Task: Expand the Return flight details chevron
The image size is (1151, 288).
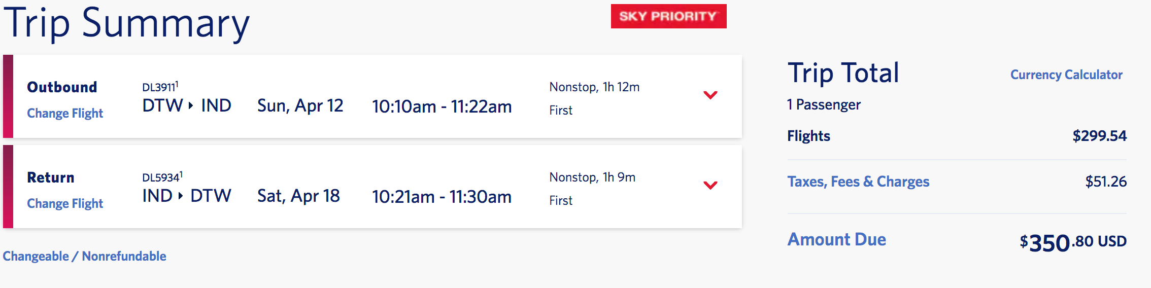Action: 710,186
